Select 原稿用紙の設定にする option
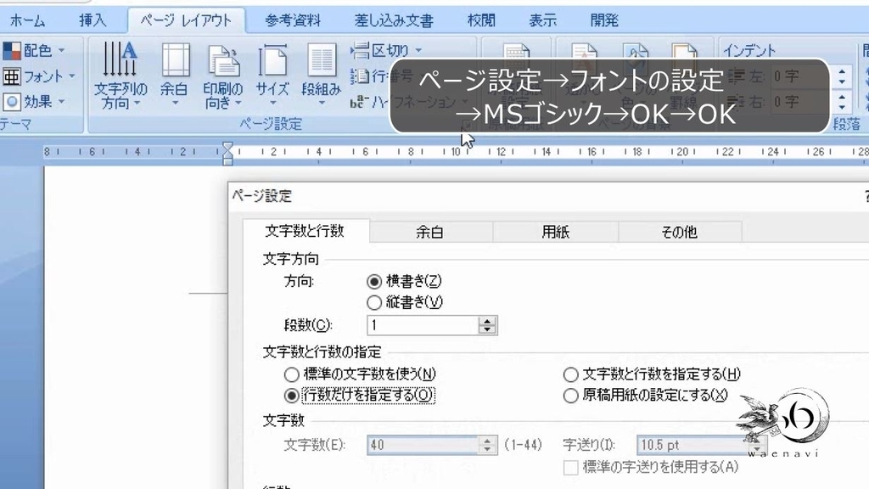The height and width of the screenshot is (489, 869). point(571,396)
